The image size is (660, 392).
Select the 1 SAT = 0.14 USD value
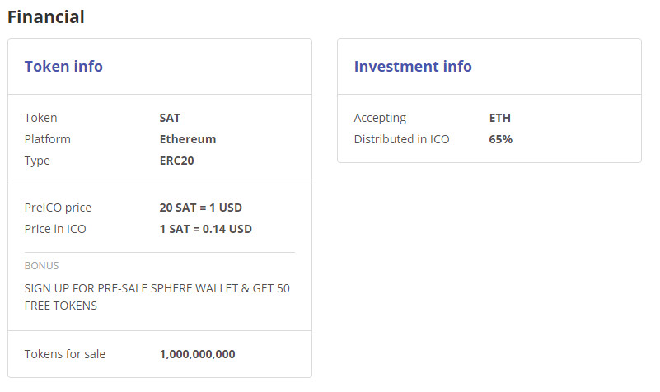[x=205, y=229]
